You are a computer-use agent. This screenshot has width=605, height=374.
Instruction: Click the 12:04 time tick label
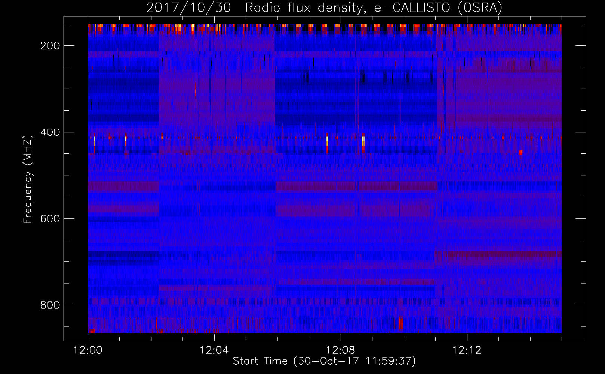pyautogui.click(x=214, y=350)
